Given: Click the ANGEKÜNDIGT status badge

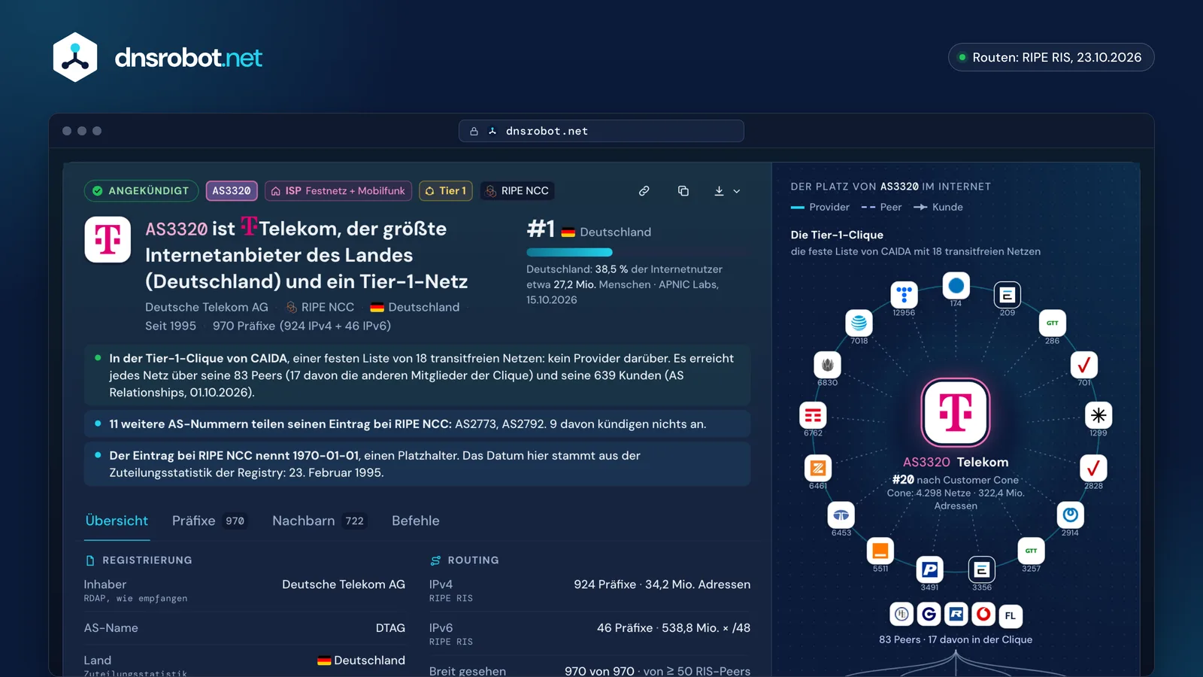Looking at the screenshot, I should click(x=141, y=191).
